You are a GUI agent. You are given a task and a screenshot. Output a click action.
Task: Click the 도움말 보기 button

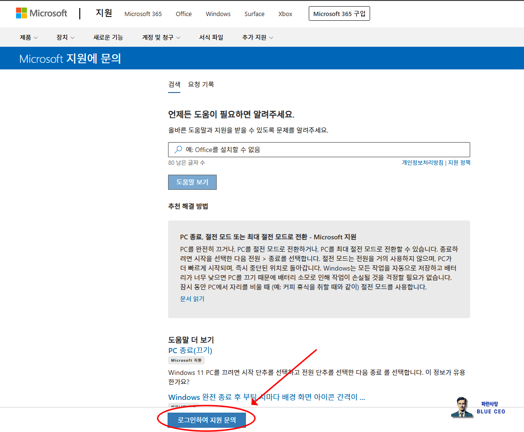point(192,182)
